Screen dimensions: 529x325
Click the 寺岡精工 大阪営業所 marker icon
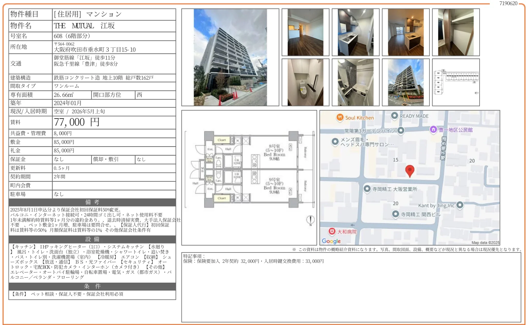pos(367,189)
